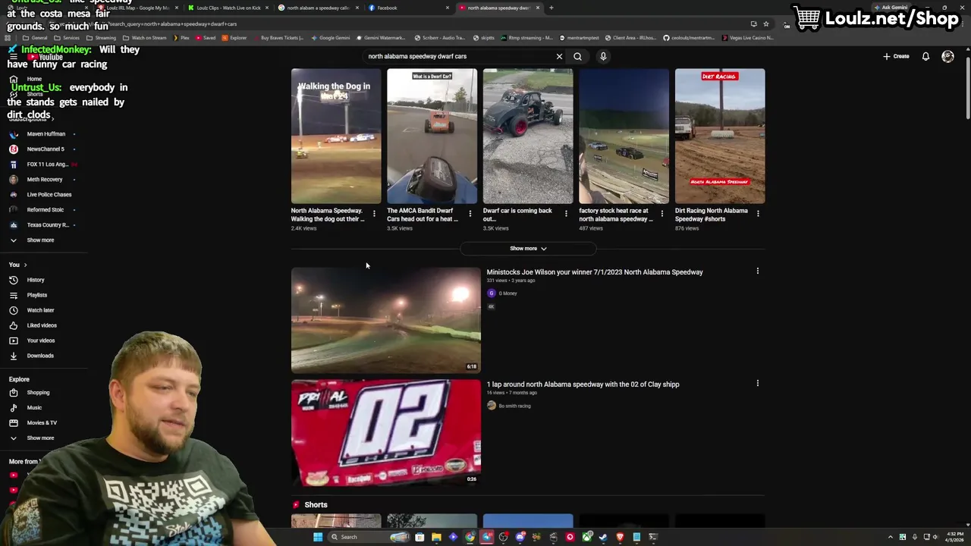Switch to north alabam a speedway Google tab
971x546 pixels.
[317, 8]
